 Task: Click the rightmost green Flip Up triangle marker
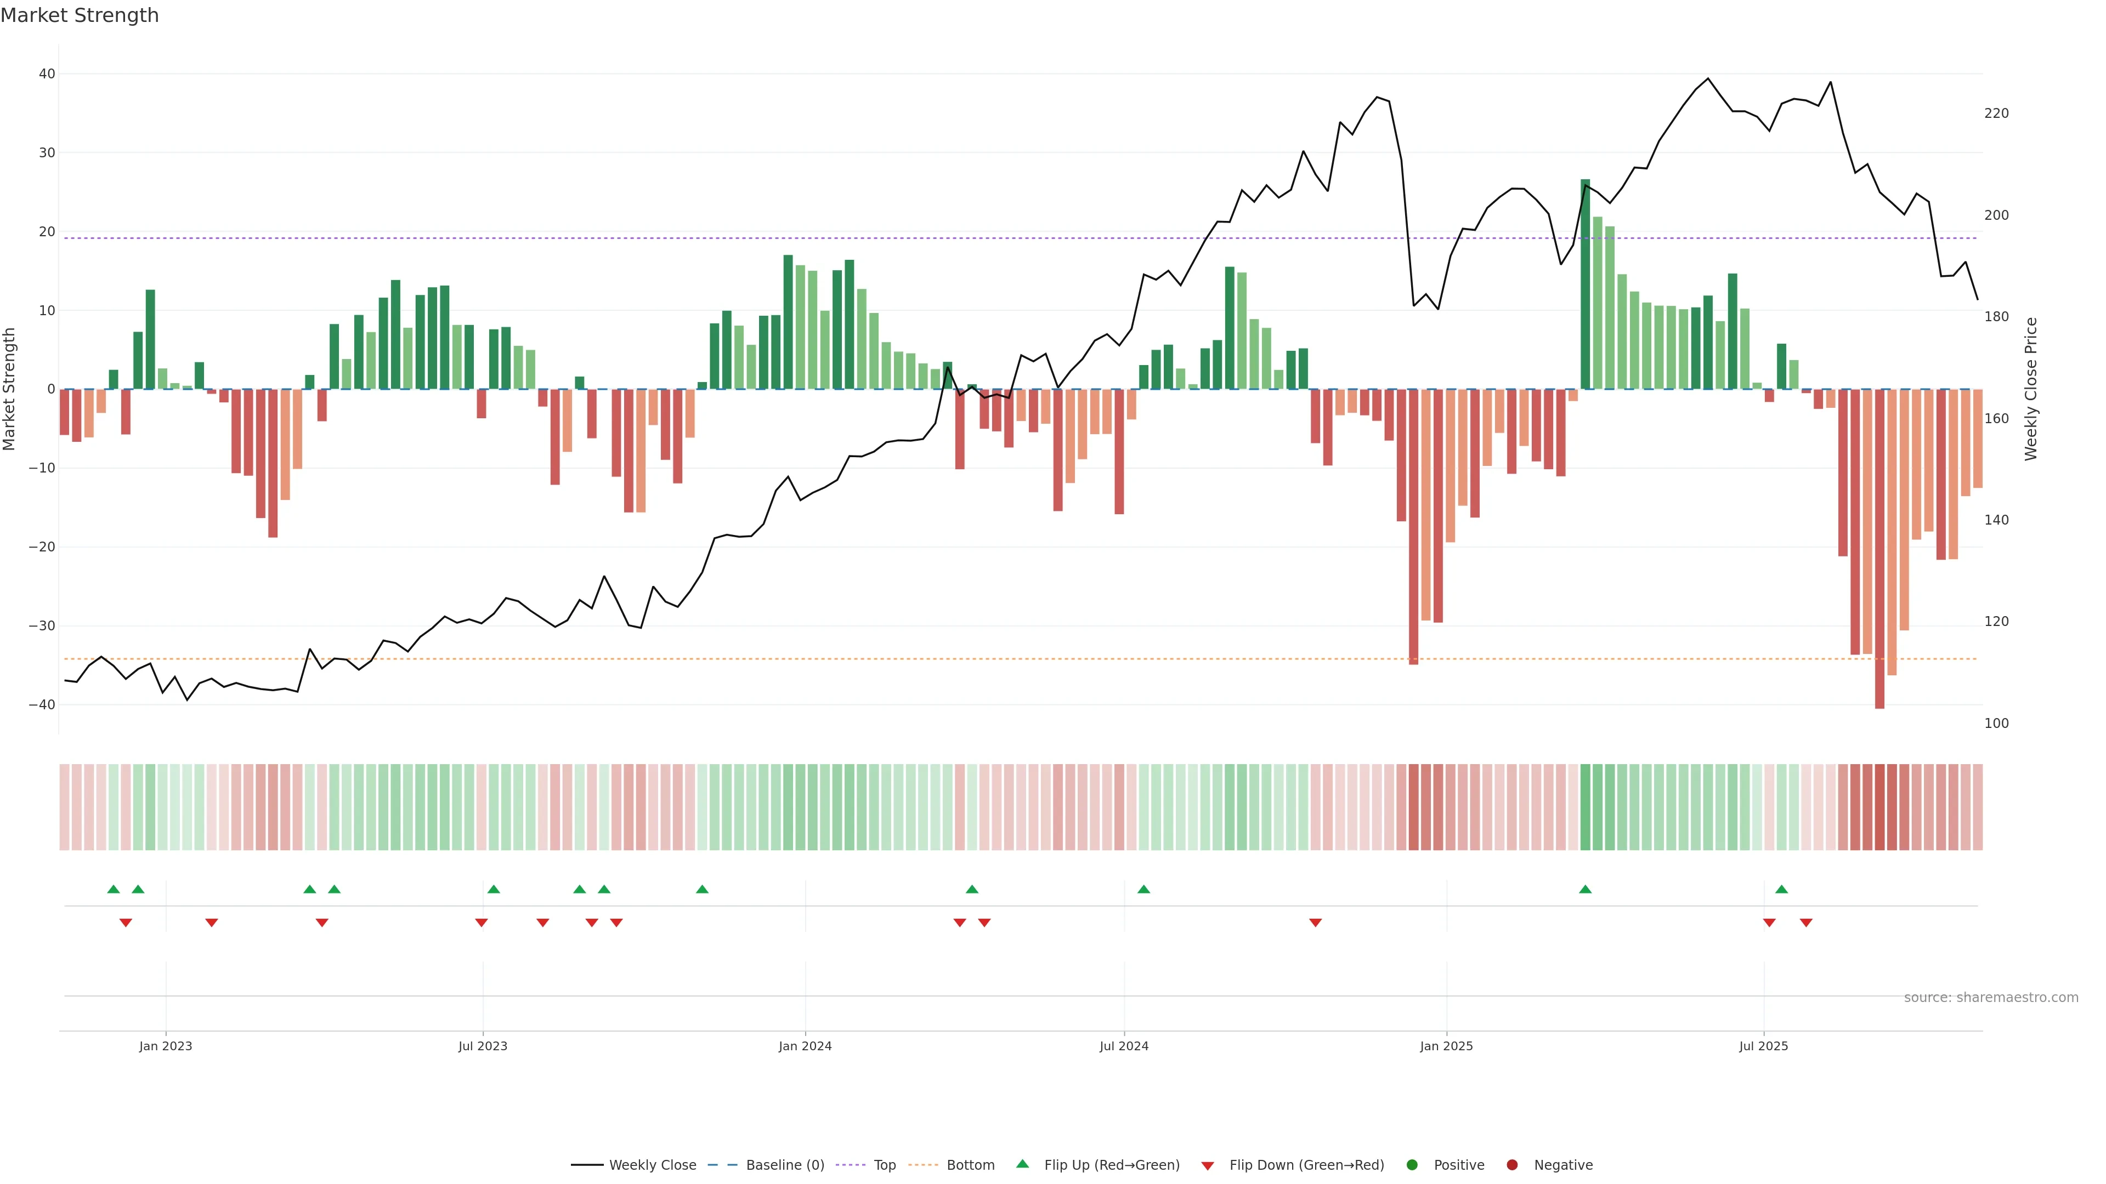[1781, 889]
